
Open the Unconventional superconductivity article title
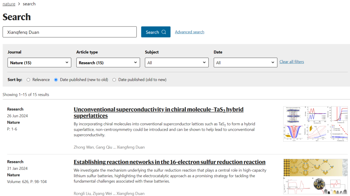(158, 113)
